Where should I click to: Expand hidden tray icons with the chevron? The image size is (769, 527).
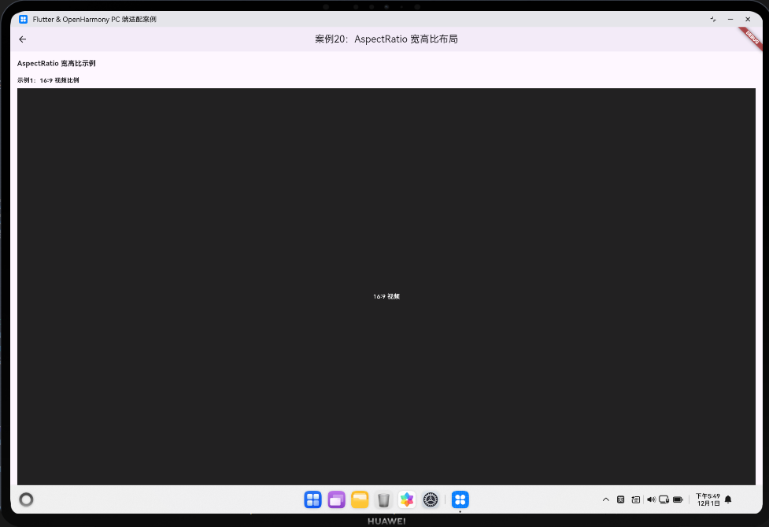coord(606,499)
